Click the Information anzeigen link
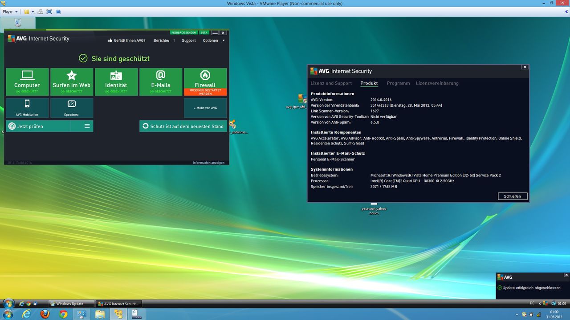570x320 pixels. (208, 163)
